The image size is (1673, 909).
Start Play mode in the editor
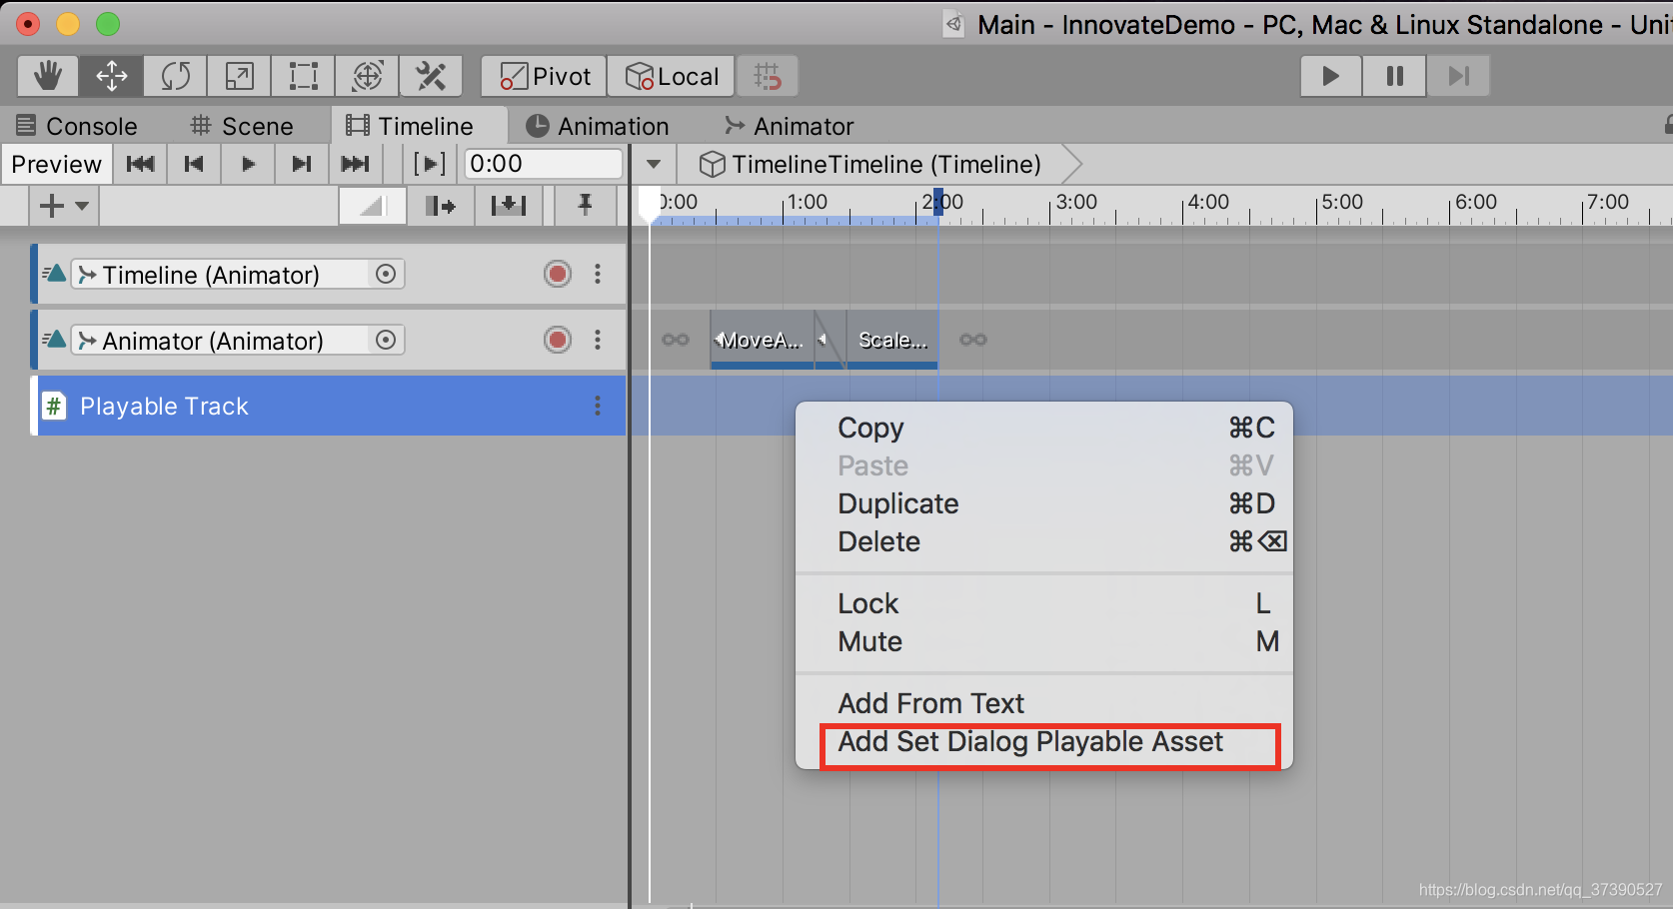(x=1330, y=76)
